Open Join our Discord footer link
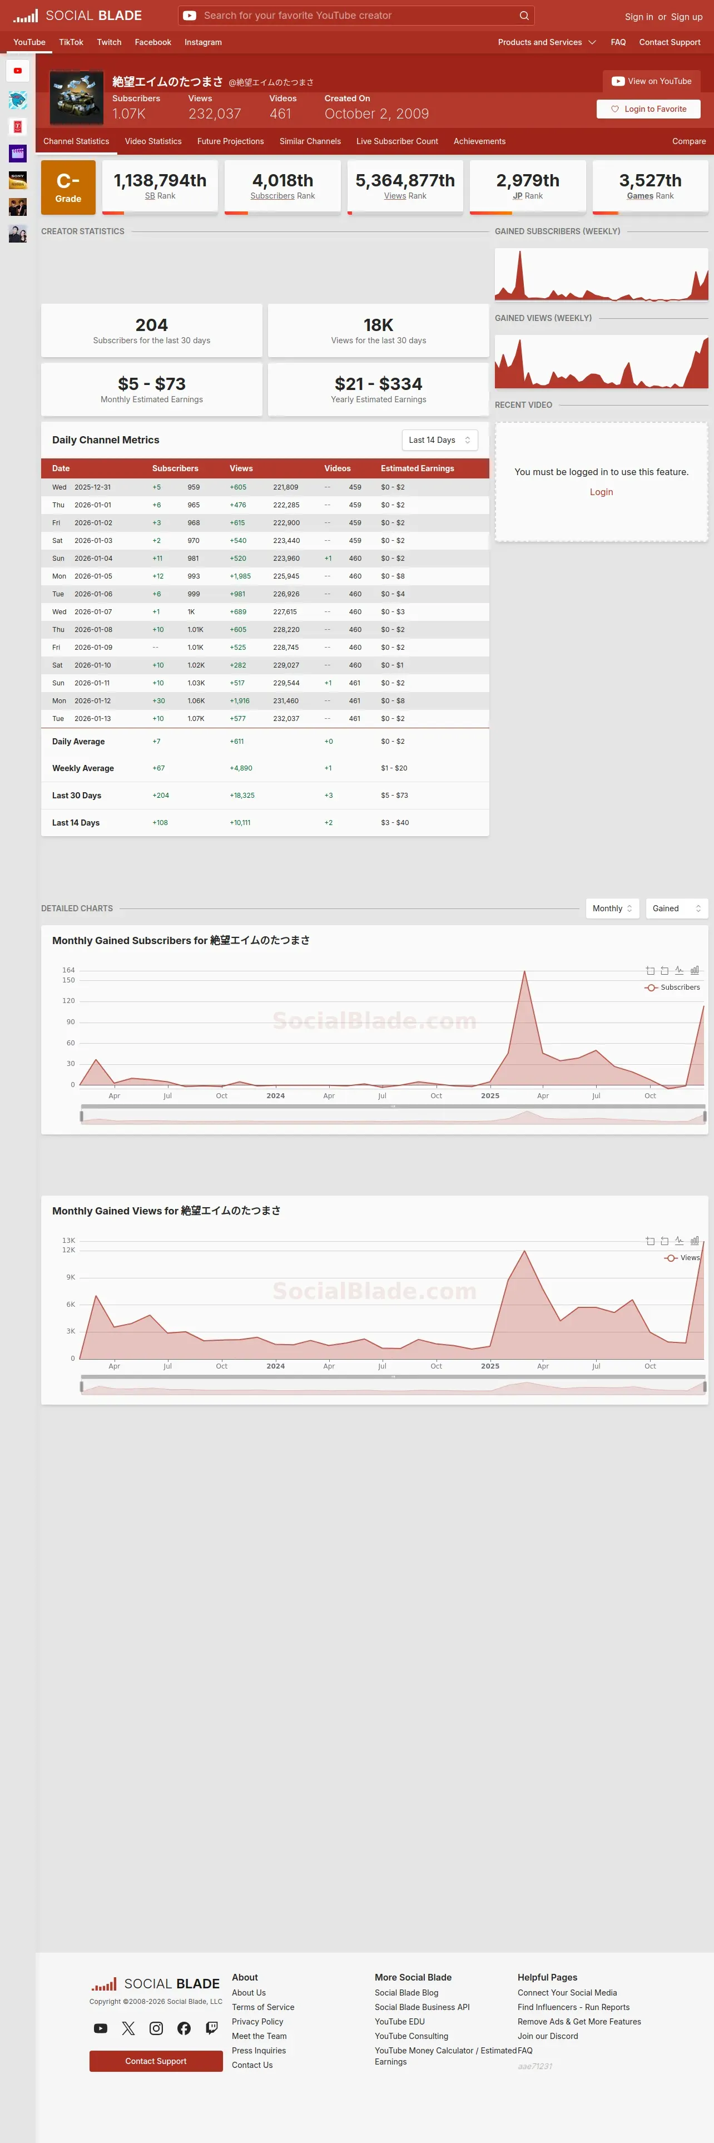 point(548,2036)
